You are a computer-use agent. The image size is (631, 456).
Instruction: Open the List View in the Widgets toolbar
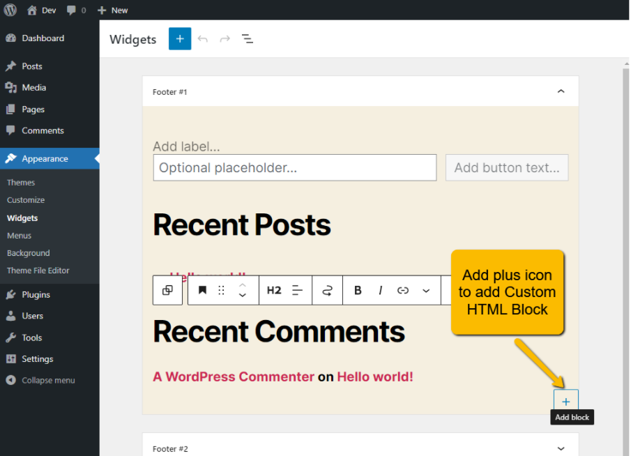(x=247, y=39)
